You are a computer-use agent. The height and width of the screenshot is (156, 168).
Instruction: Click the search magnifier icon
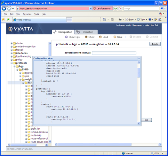162,8
